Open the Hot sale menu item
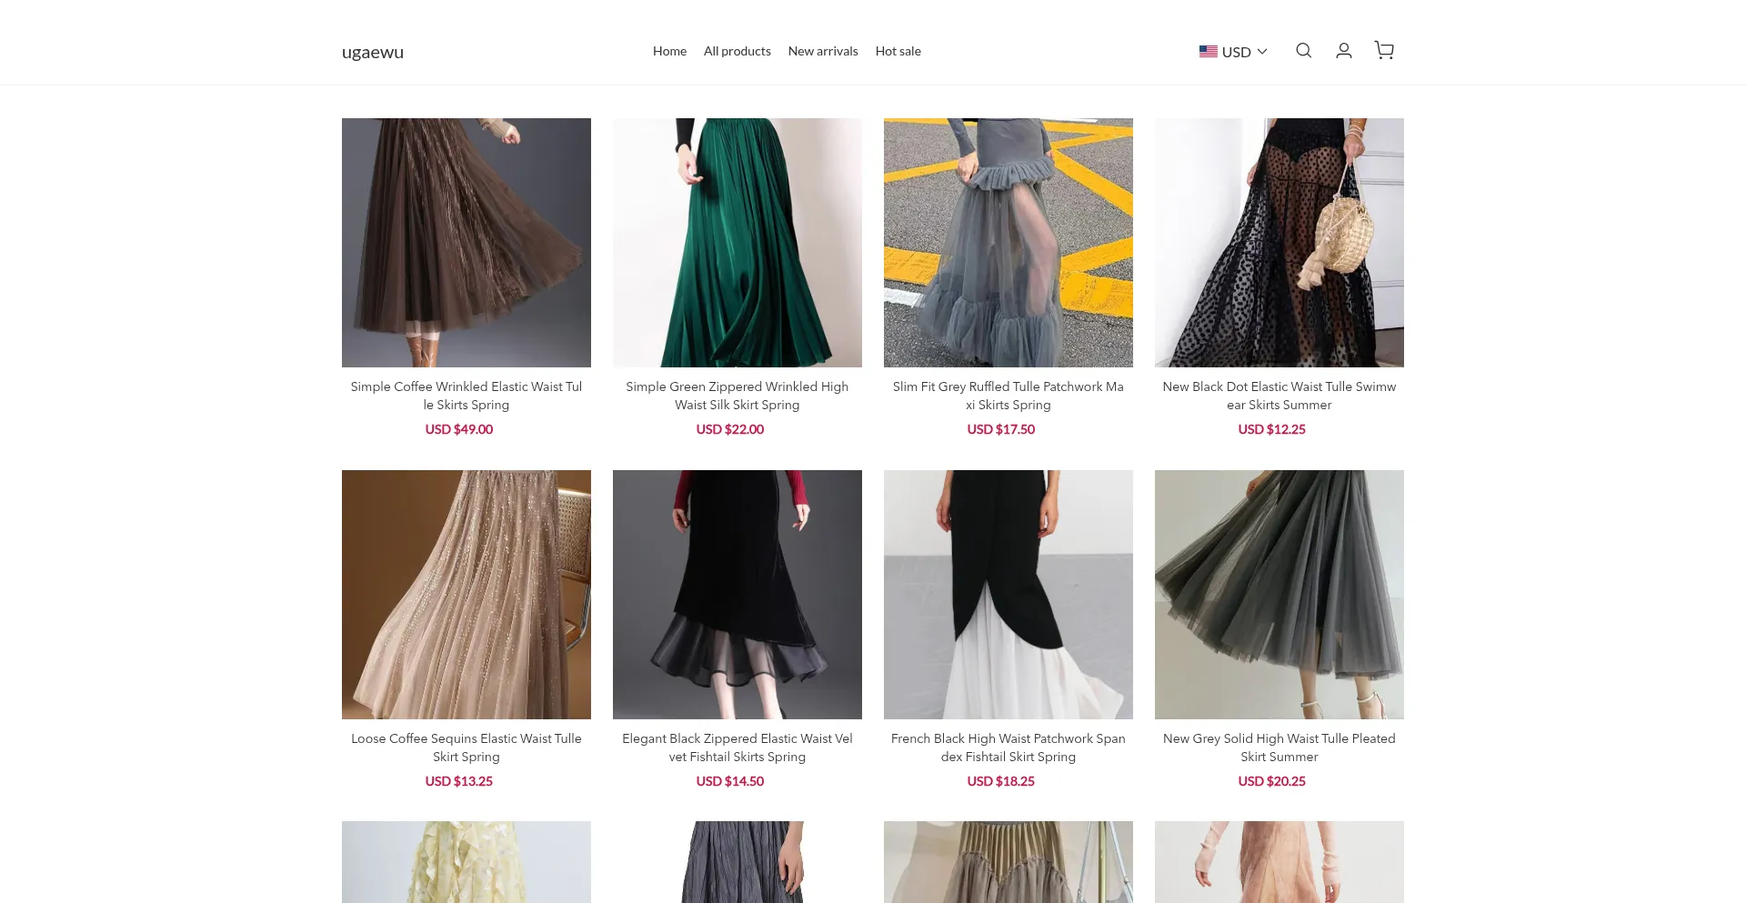 898,51
